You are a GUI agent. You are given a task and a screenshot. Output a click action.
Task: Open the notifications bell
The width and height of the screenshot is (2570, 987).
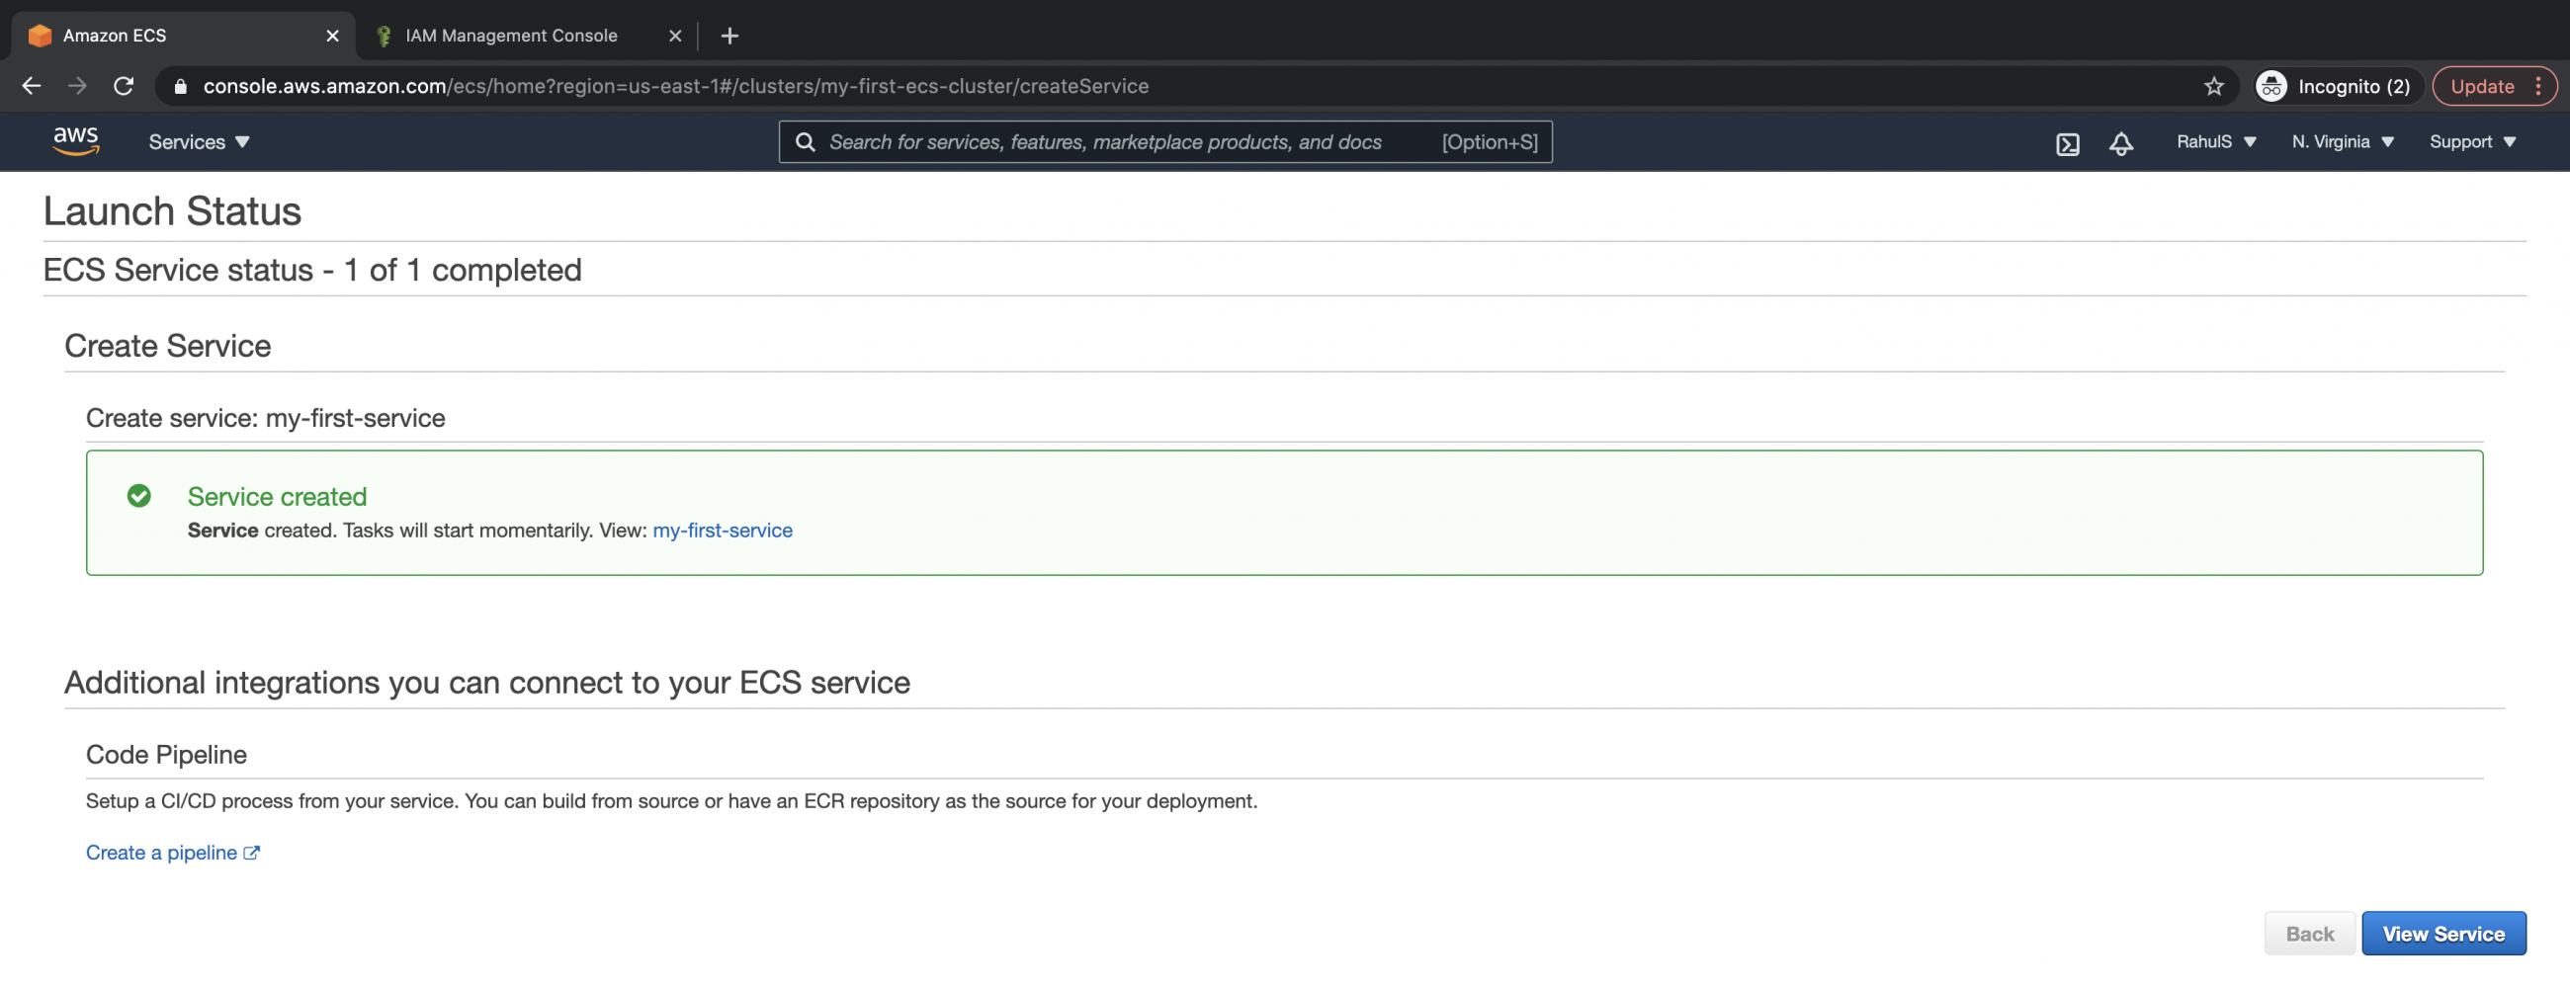2121,142
